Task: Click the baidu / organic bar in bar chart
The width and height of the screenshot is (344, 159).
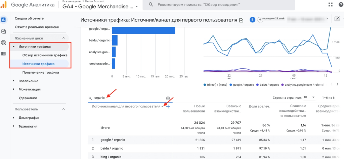Action: point(115,41)
